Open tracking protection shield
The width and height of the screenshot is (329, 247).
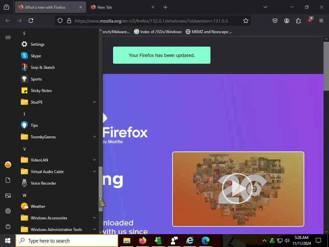tap(60, 21)
